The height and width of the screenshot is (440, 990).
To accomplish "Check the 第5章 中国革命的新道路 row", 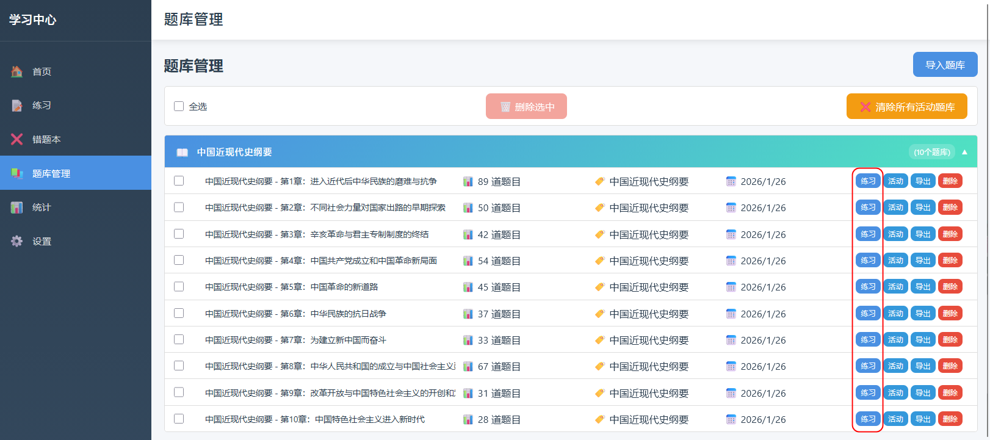I will (179, 286).
